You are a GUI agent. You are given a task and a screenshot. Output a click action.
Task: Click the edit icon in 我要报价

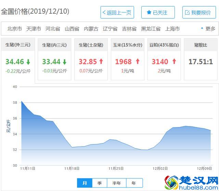pos(187,12)
